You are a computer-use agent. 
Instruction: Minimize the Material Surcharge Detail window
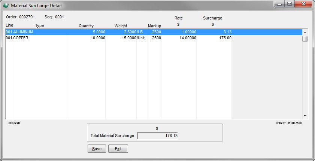[279, 4]
